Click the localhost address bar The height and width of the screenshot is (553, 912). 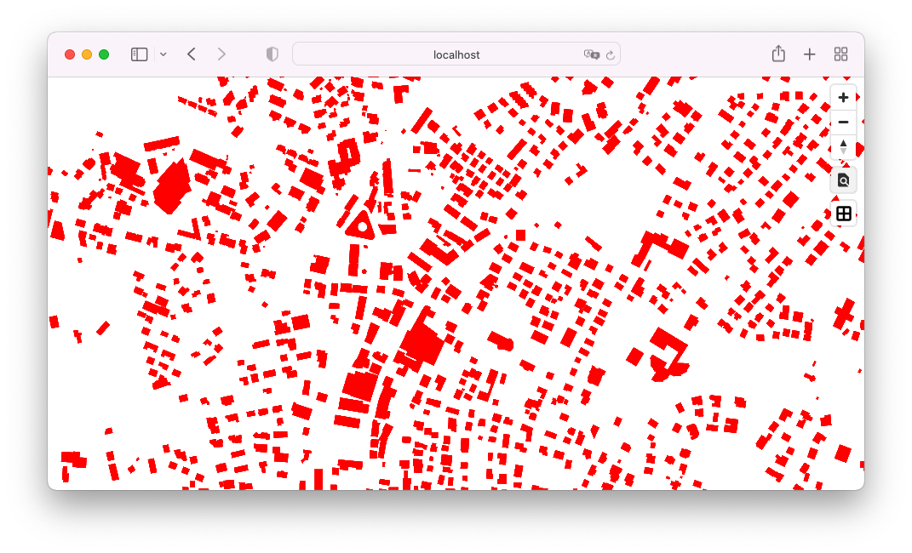456,54
